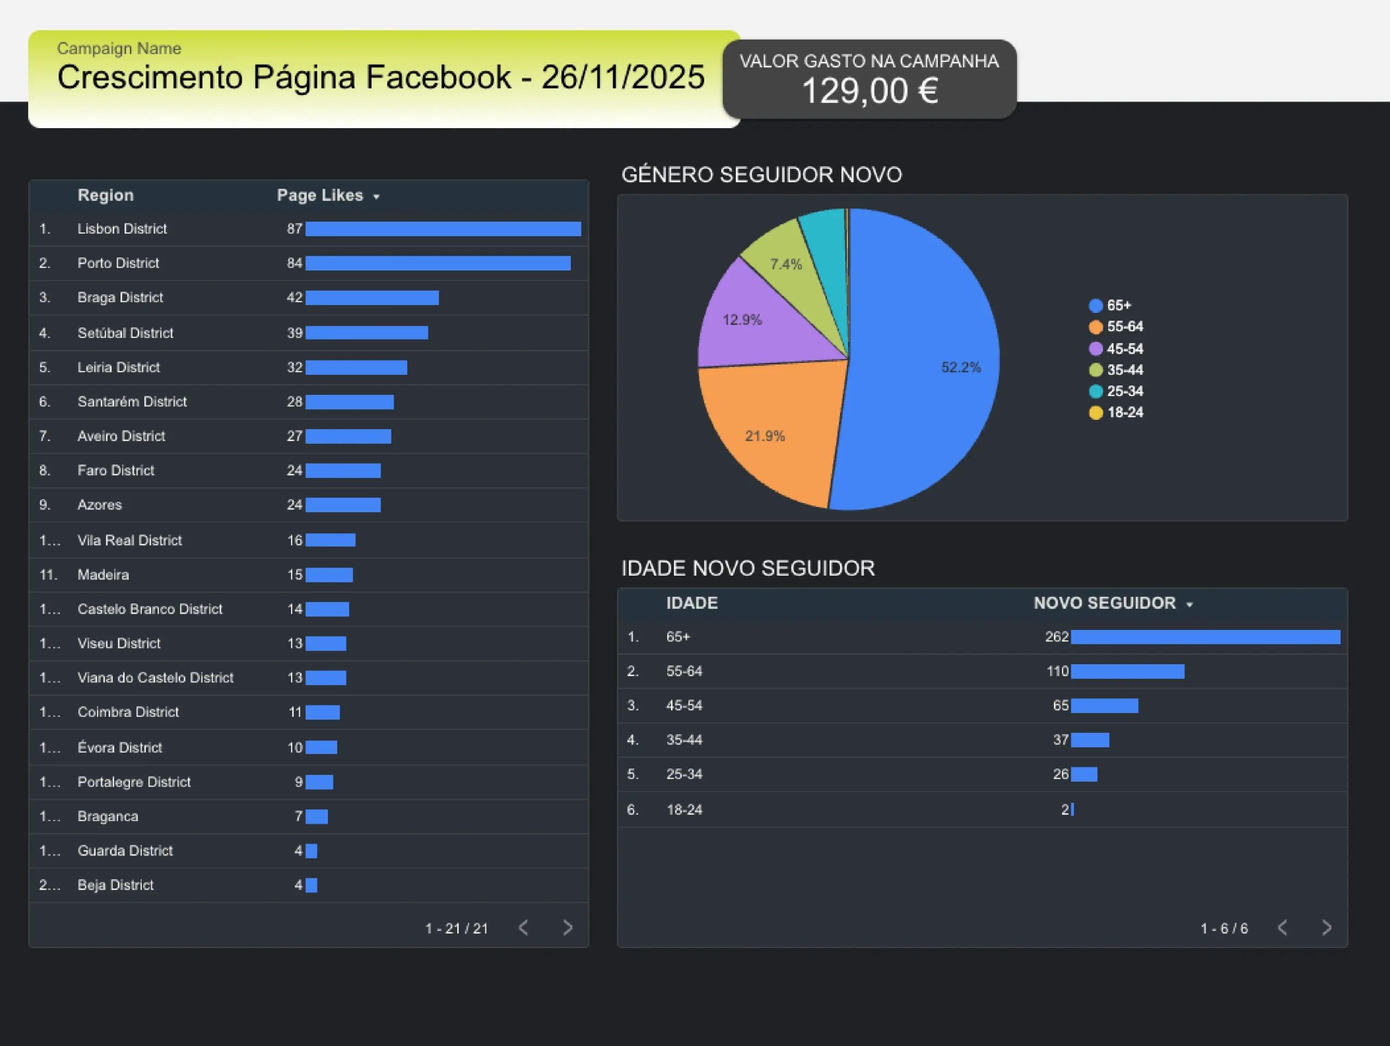
Task: Toggle 65+ legend item in pie chart
Action: [x=1118, y=306]
